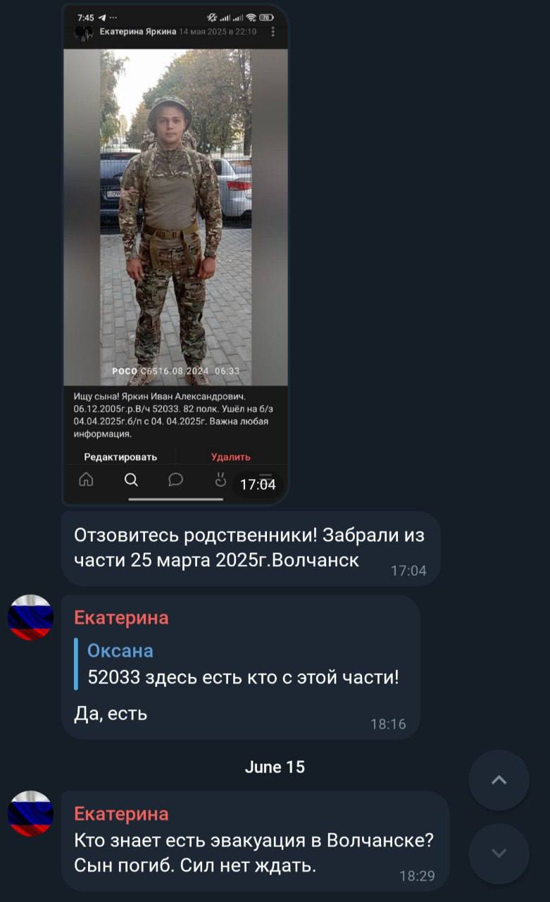Tap the magnifier search icon in the embedded screenshot

131,480
